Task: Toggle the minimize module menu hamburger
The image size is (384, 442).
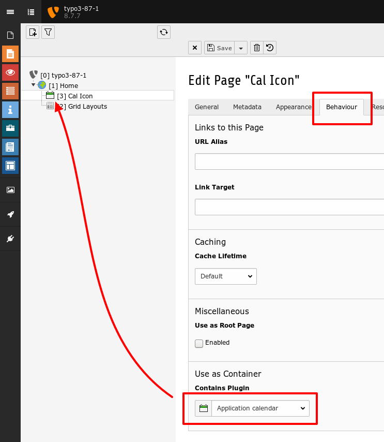Action: click(10, 12)
